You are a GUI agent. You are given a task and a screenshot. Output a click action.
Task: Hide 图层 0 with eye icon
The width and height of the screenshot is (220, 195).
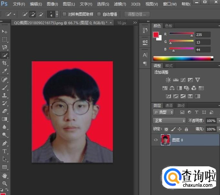click(x=156, y=140)
